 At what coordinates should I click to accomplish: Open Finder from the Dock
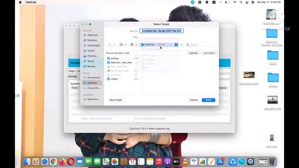coord(27,162)
